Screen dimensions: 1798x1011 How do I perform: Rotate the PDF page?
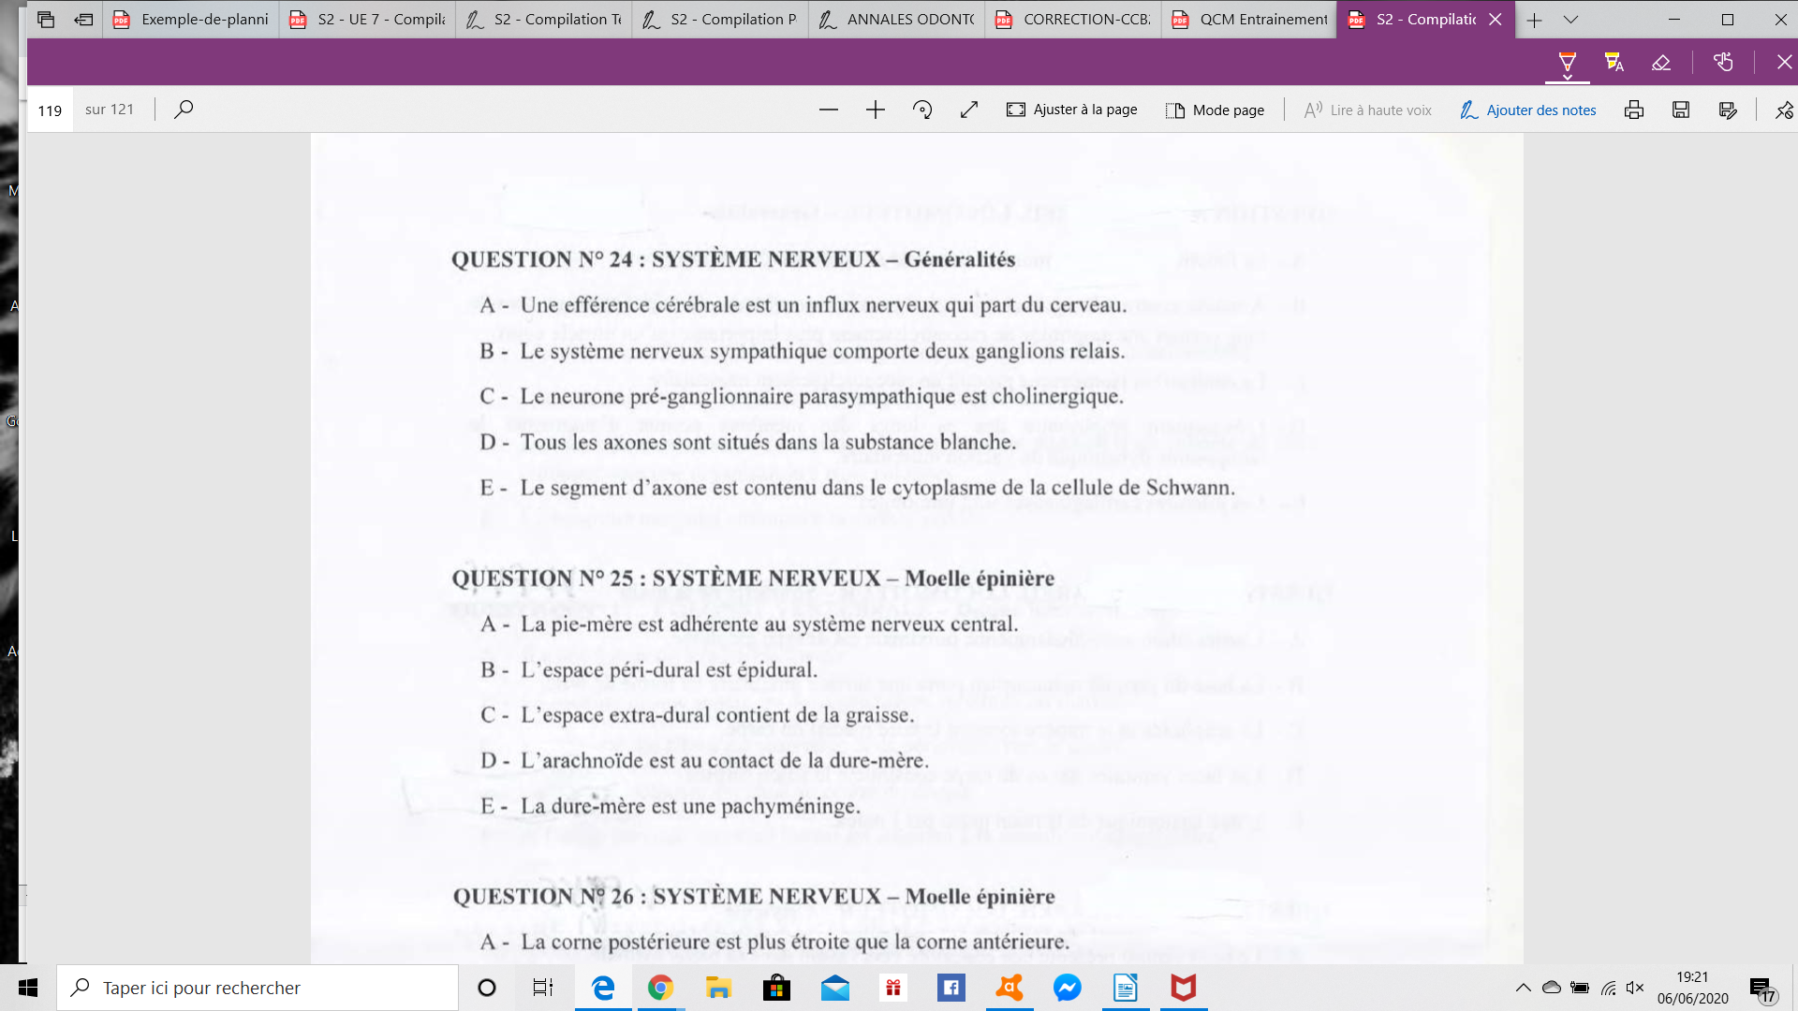click(922, 110)
